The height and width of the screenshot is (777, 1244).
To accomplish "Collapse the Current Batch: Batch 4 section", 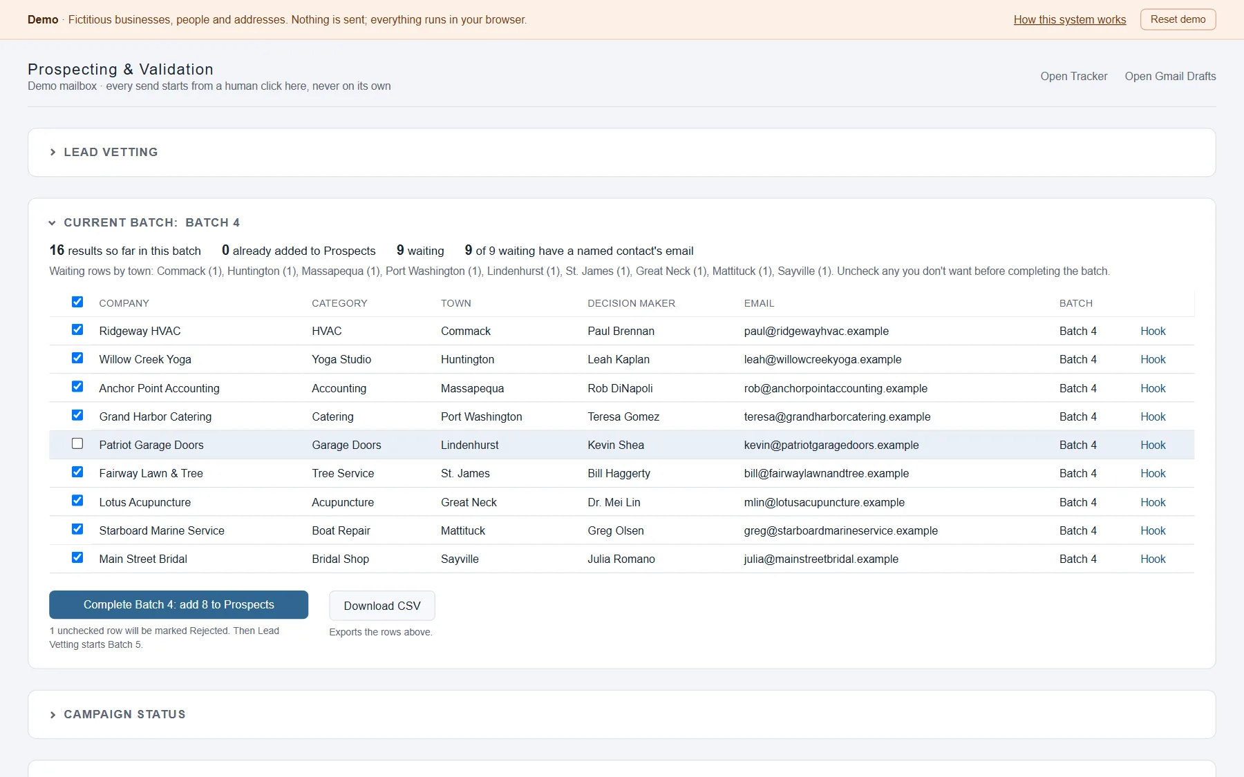I will 144,222.
